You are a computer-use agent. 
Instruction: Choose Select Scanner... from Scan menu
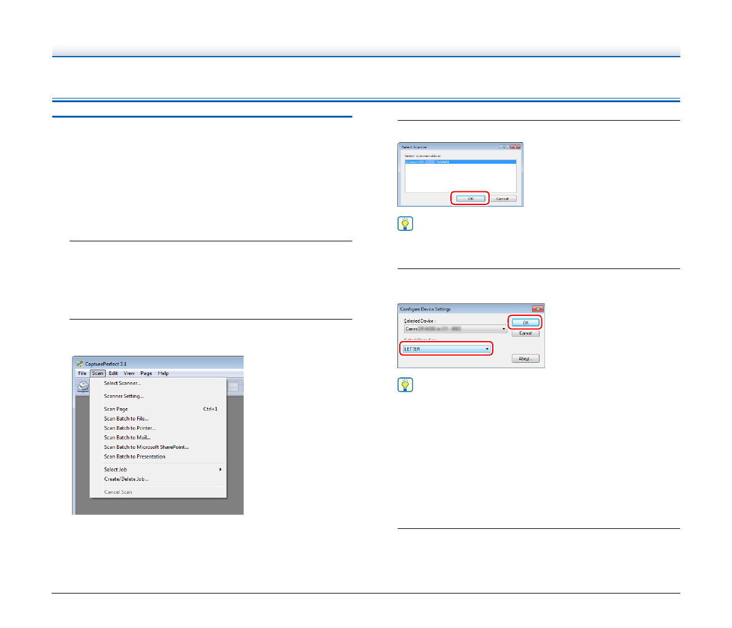[122, 383]
